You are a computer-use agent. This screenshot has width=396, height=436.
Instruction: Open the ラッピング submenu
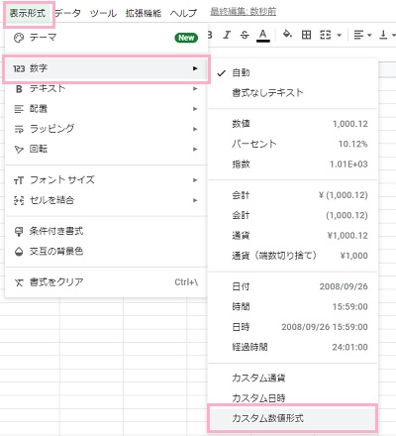pos(106,129)
